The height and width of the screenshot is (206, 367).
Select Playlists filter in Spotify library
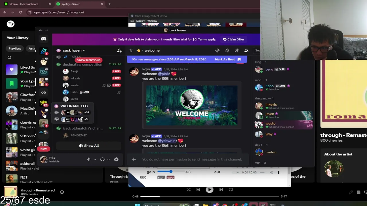pos(15,49)
